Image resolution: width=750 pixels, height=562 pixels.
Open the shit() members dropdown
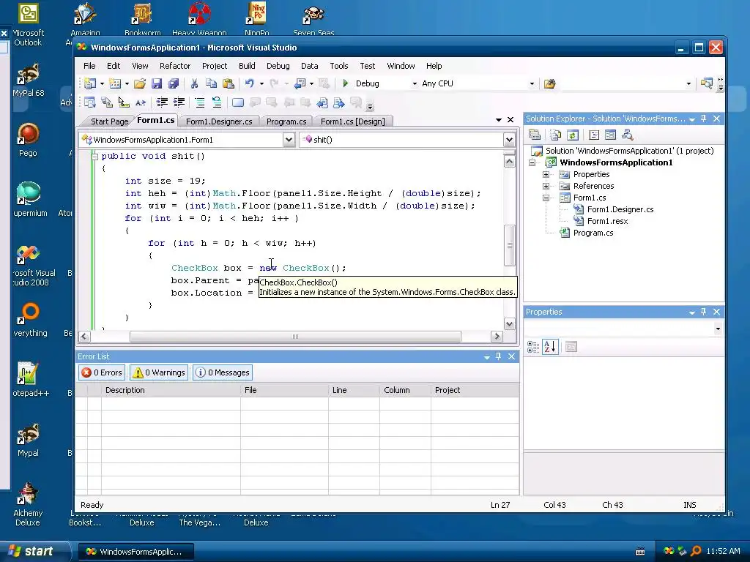coord(509,140)
